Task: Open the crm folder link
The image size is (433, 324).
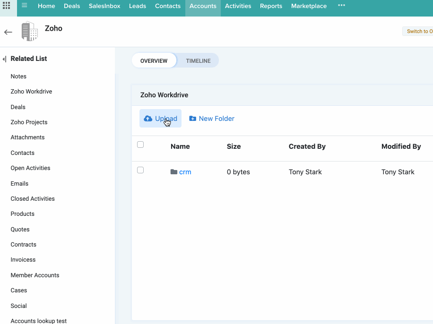Action: [185, 172]
